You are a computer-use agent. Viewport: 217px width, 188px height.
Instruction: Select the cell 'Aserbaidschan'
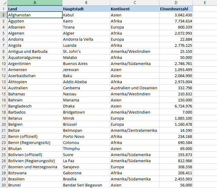(35, 76)
